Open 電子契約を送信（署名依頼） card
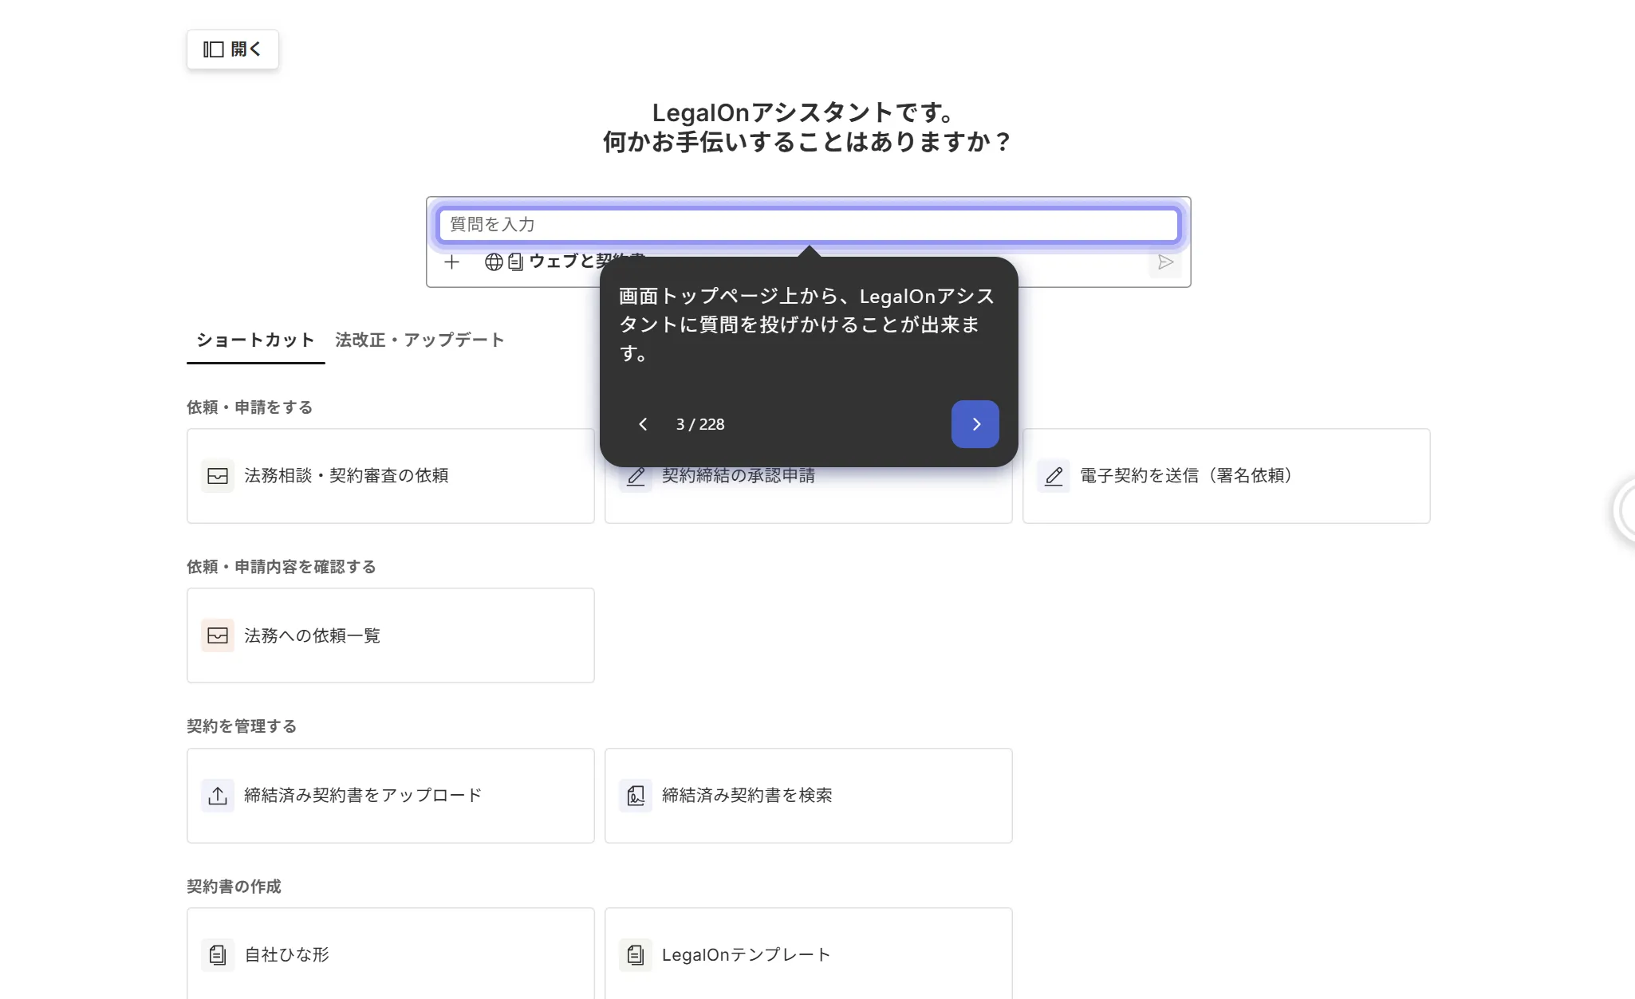The height and width of the screenshot is (999, 1635). pos(1227,476)
